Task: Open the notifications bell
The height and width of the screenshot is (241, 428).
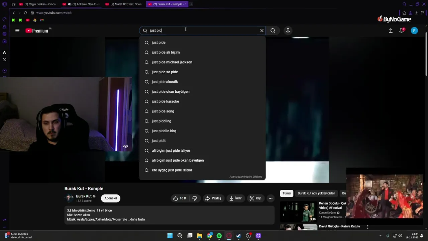Action: point(402,30)
